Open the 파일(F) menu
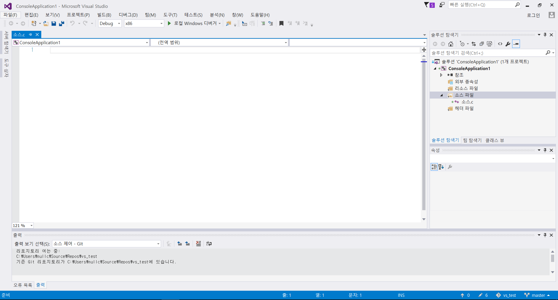 [x=10, y=15]
